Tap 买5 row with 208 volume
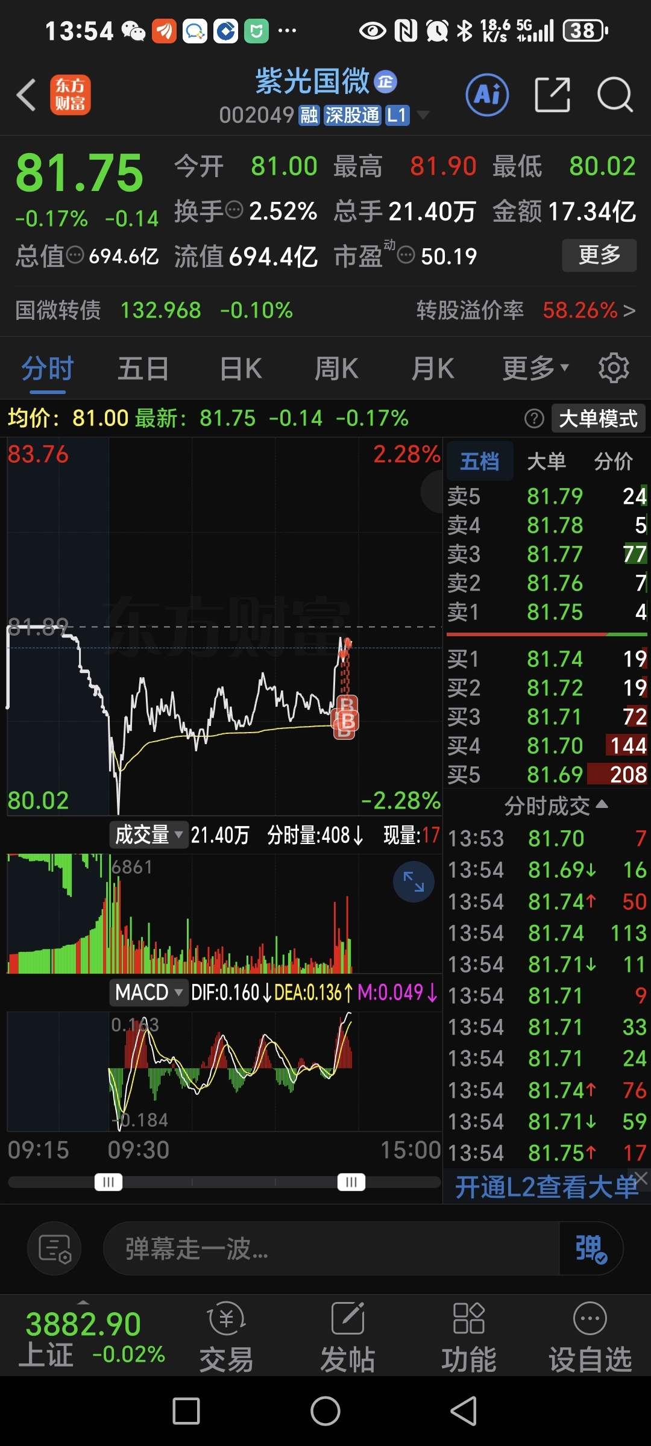This screenshot has width=651, height=1446. [547, 775]
